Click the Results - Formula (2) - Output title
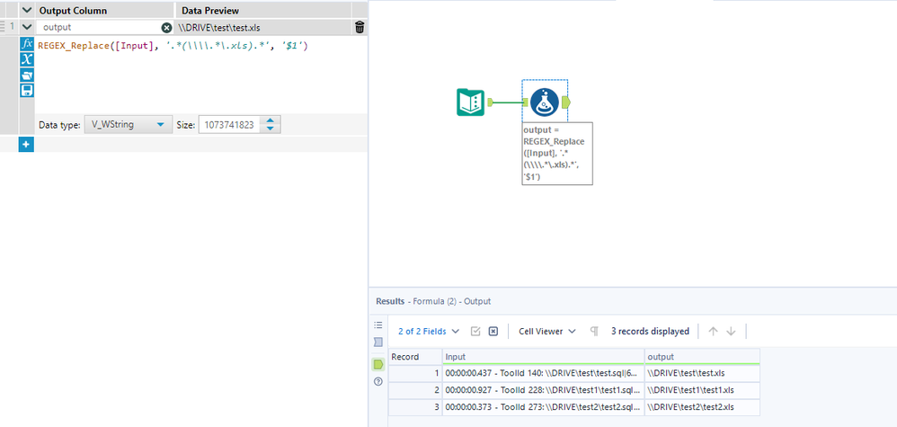The image size is (897, 427). click(433, 301)
